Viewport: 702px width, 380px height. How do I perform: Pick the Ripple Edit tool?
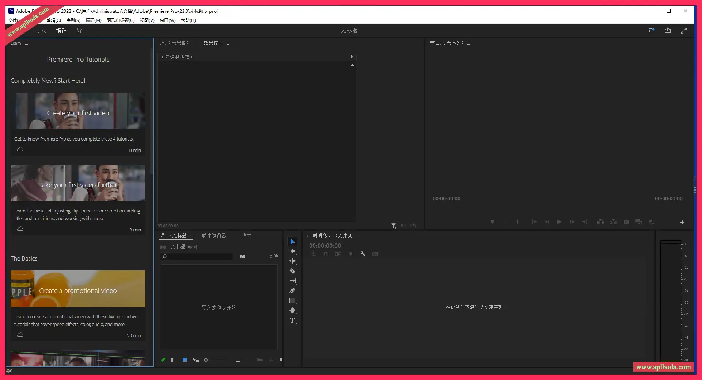pyautogui.click(x=292, y=261)
